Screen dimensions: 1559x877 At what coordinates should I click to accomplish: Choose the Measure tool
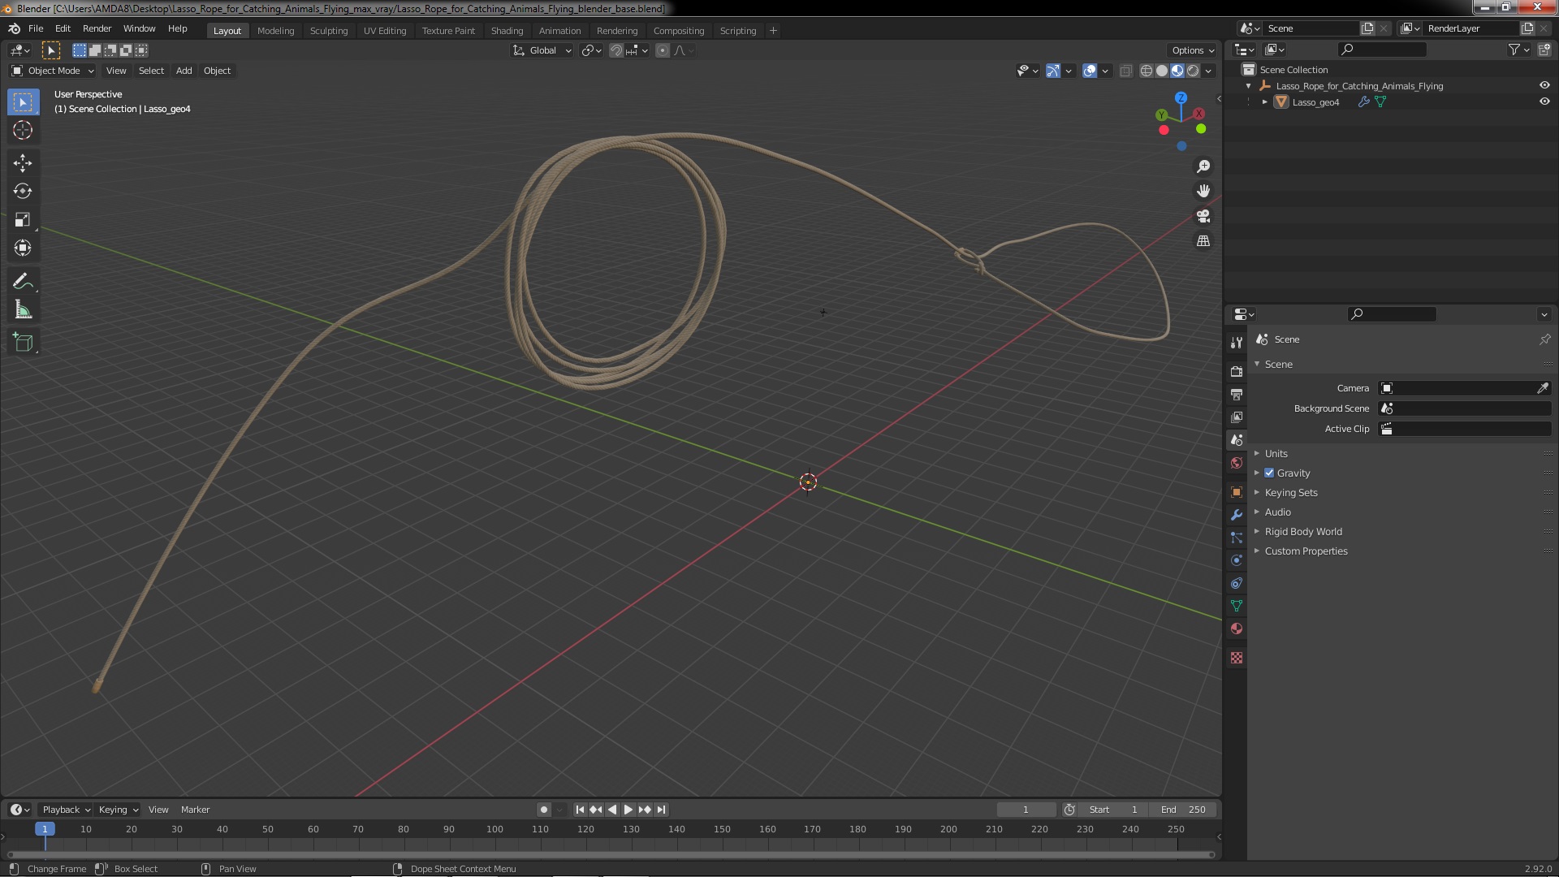pyautogui.click(x=23, y=310)
